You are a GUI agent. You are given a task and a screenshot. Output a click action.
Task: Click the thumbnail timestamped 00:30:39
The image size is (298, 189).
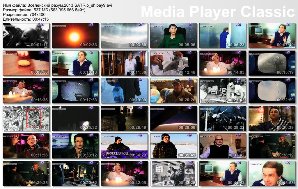(x=272, y=118)
